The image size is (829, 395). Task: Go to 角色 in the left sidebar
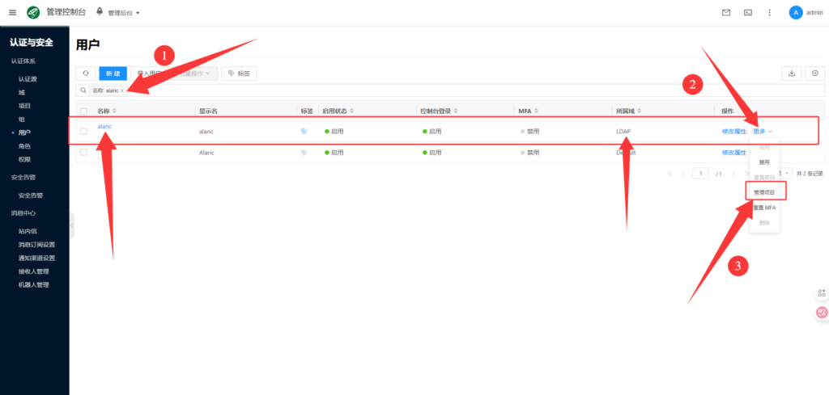24,146
